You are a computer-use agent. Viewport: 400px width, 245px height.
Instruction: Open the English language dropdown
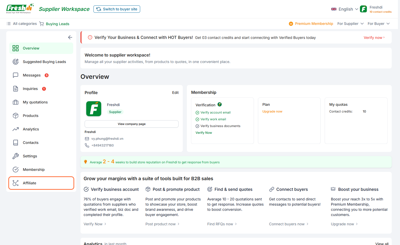point(345,9)
